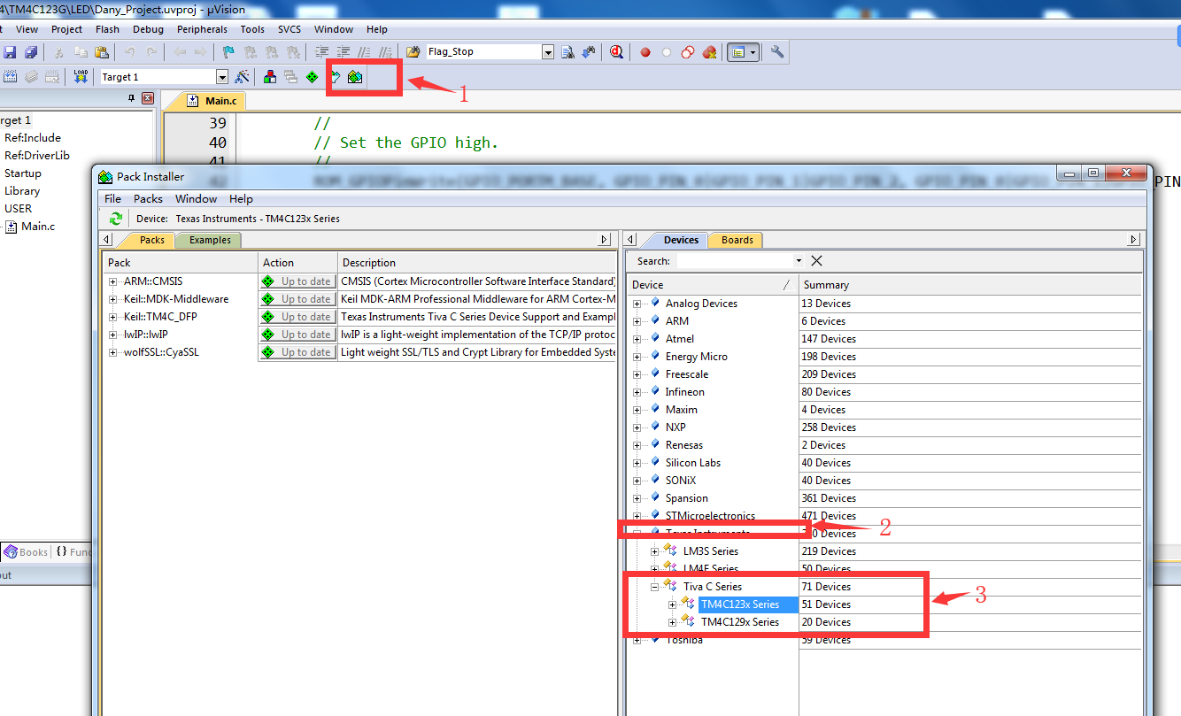Open the Packs menu in Pack Installer
This screenshot has width=1181, height=716.
point(148,199)
